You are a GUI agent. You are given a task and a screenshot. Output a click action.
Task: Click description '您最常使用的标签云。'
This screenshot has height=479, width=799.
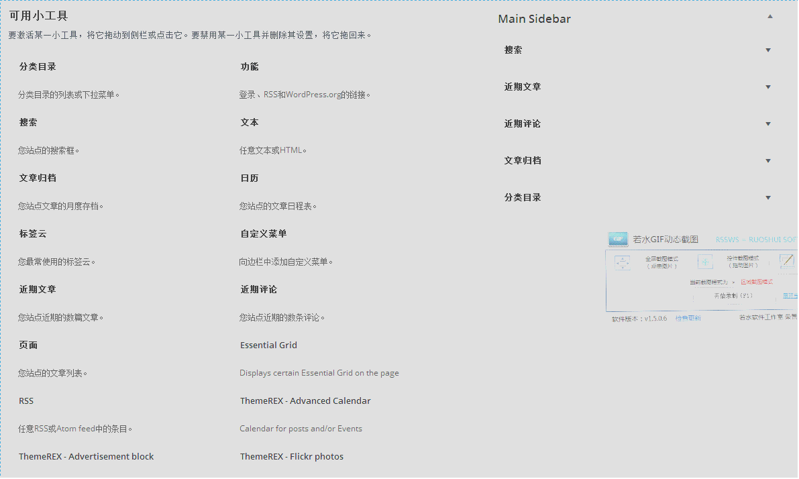(x=56, y=262)
